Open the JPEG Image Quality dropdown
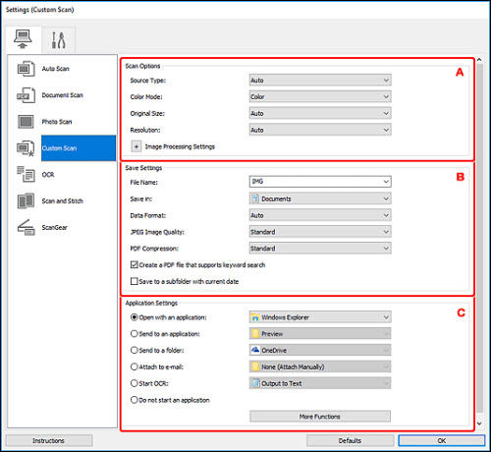This screenshot has height=452, width=491. tap(320, 232)
